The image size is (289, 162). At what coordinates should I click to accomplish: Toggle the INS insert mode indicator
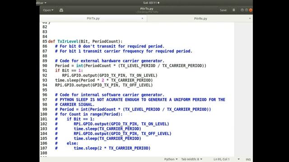(248, 159)
